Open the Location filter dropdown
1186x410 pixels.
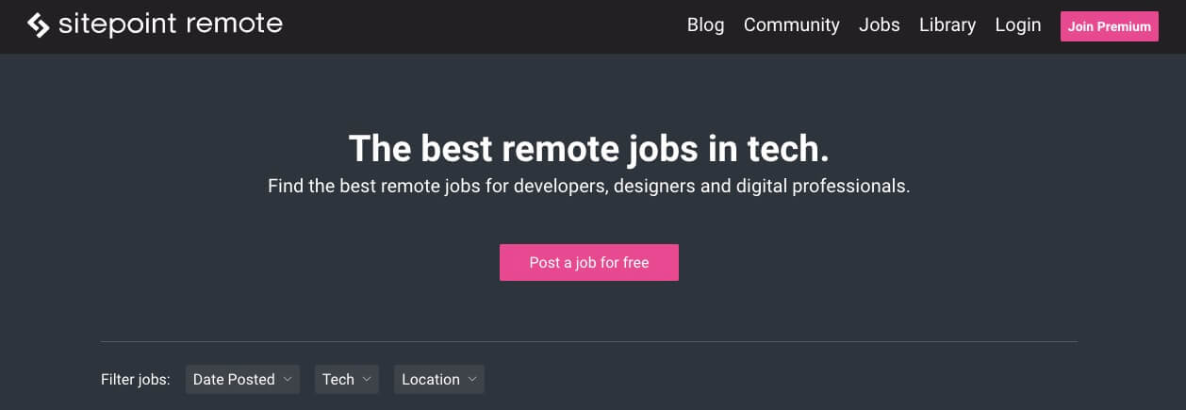click(438, 379)
